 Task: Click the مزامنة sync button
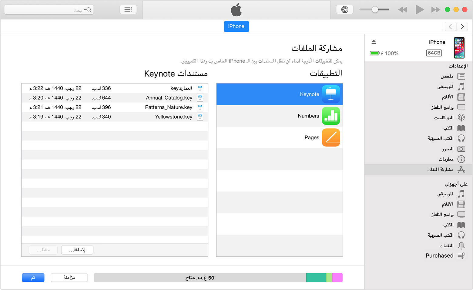pyautogui.click(x=69, y=278)
